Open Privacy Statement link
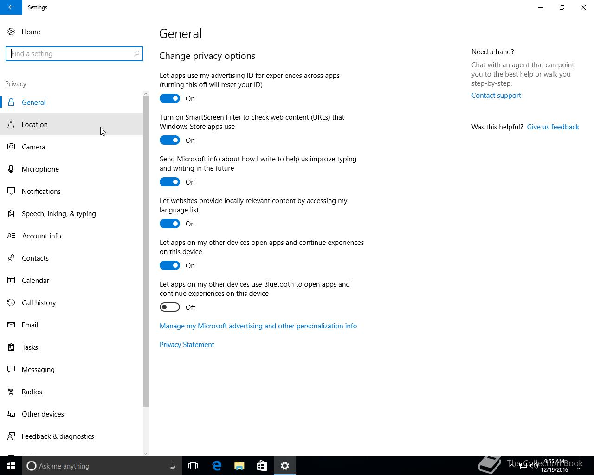Image resolution: width=594 pixels, height=475 pixels. click(187, 345)
